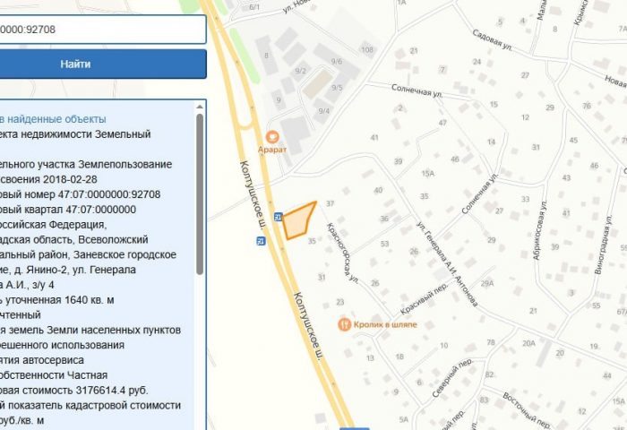Click the blue road marker at the map's bottom edge
Viewport: 627px width, 430px height.
pos(350,427)
